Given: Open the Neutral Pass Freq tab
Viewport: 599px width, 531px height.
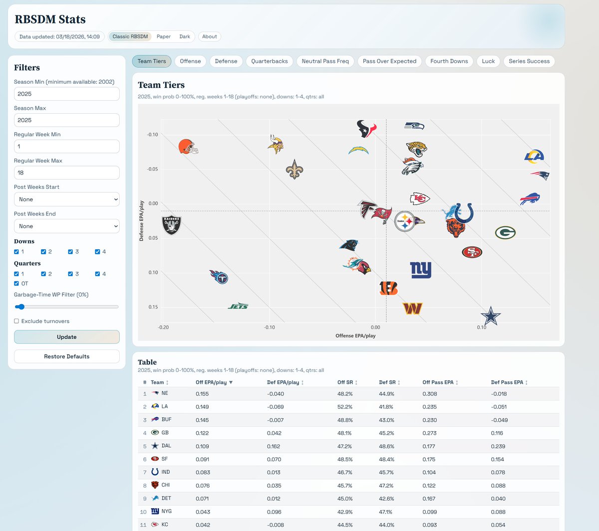Looking at the screenshot, I should (x=325, y=61).
